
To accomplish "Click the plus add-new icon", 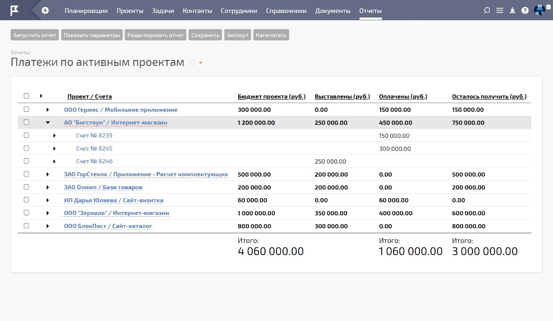I will click(45, 10).
